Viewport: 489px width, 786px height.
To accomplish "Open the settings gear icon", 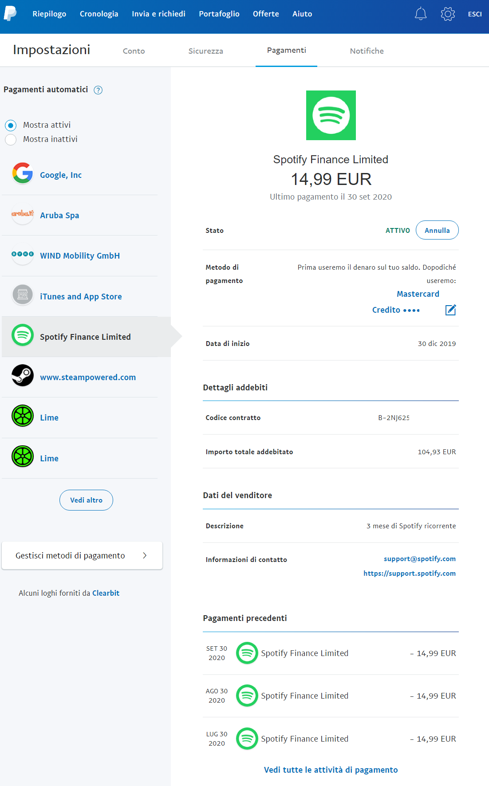I will pyautogui.click(x=448, y=14).
